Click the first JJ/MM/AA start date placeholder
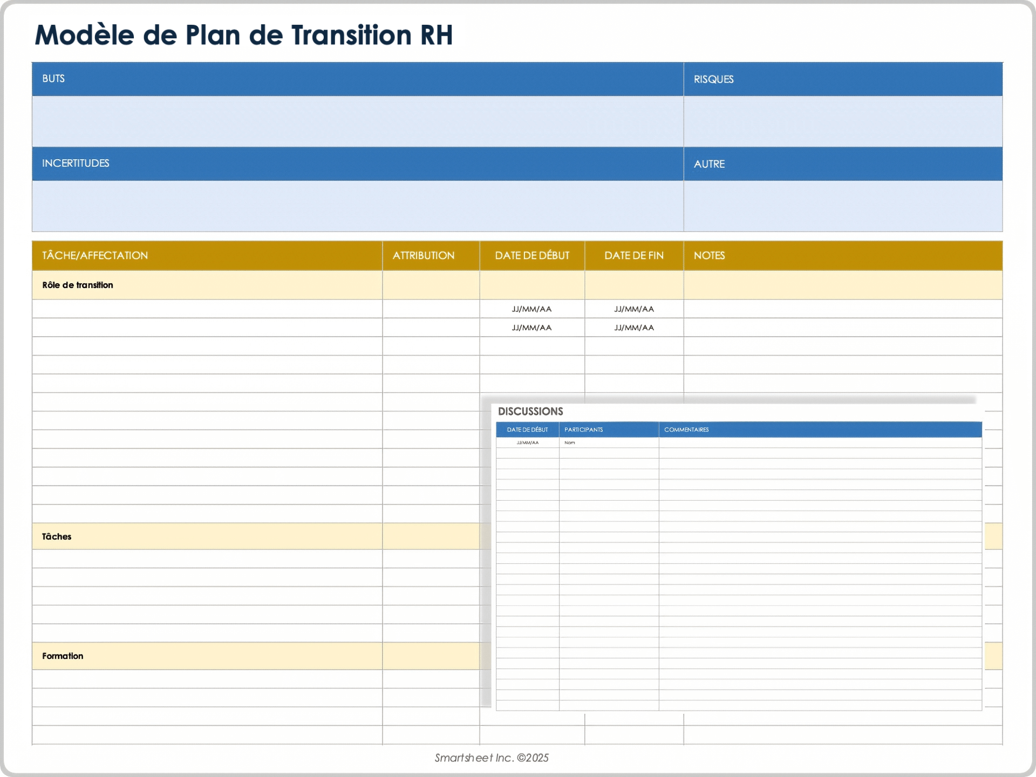The image size is (1036, 777). 531,309
